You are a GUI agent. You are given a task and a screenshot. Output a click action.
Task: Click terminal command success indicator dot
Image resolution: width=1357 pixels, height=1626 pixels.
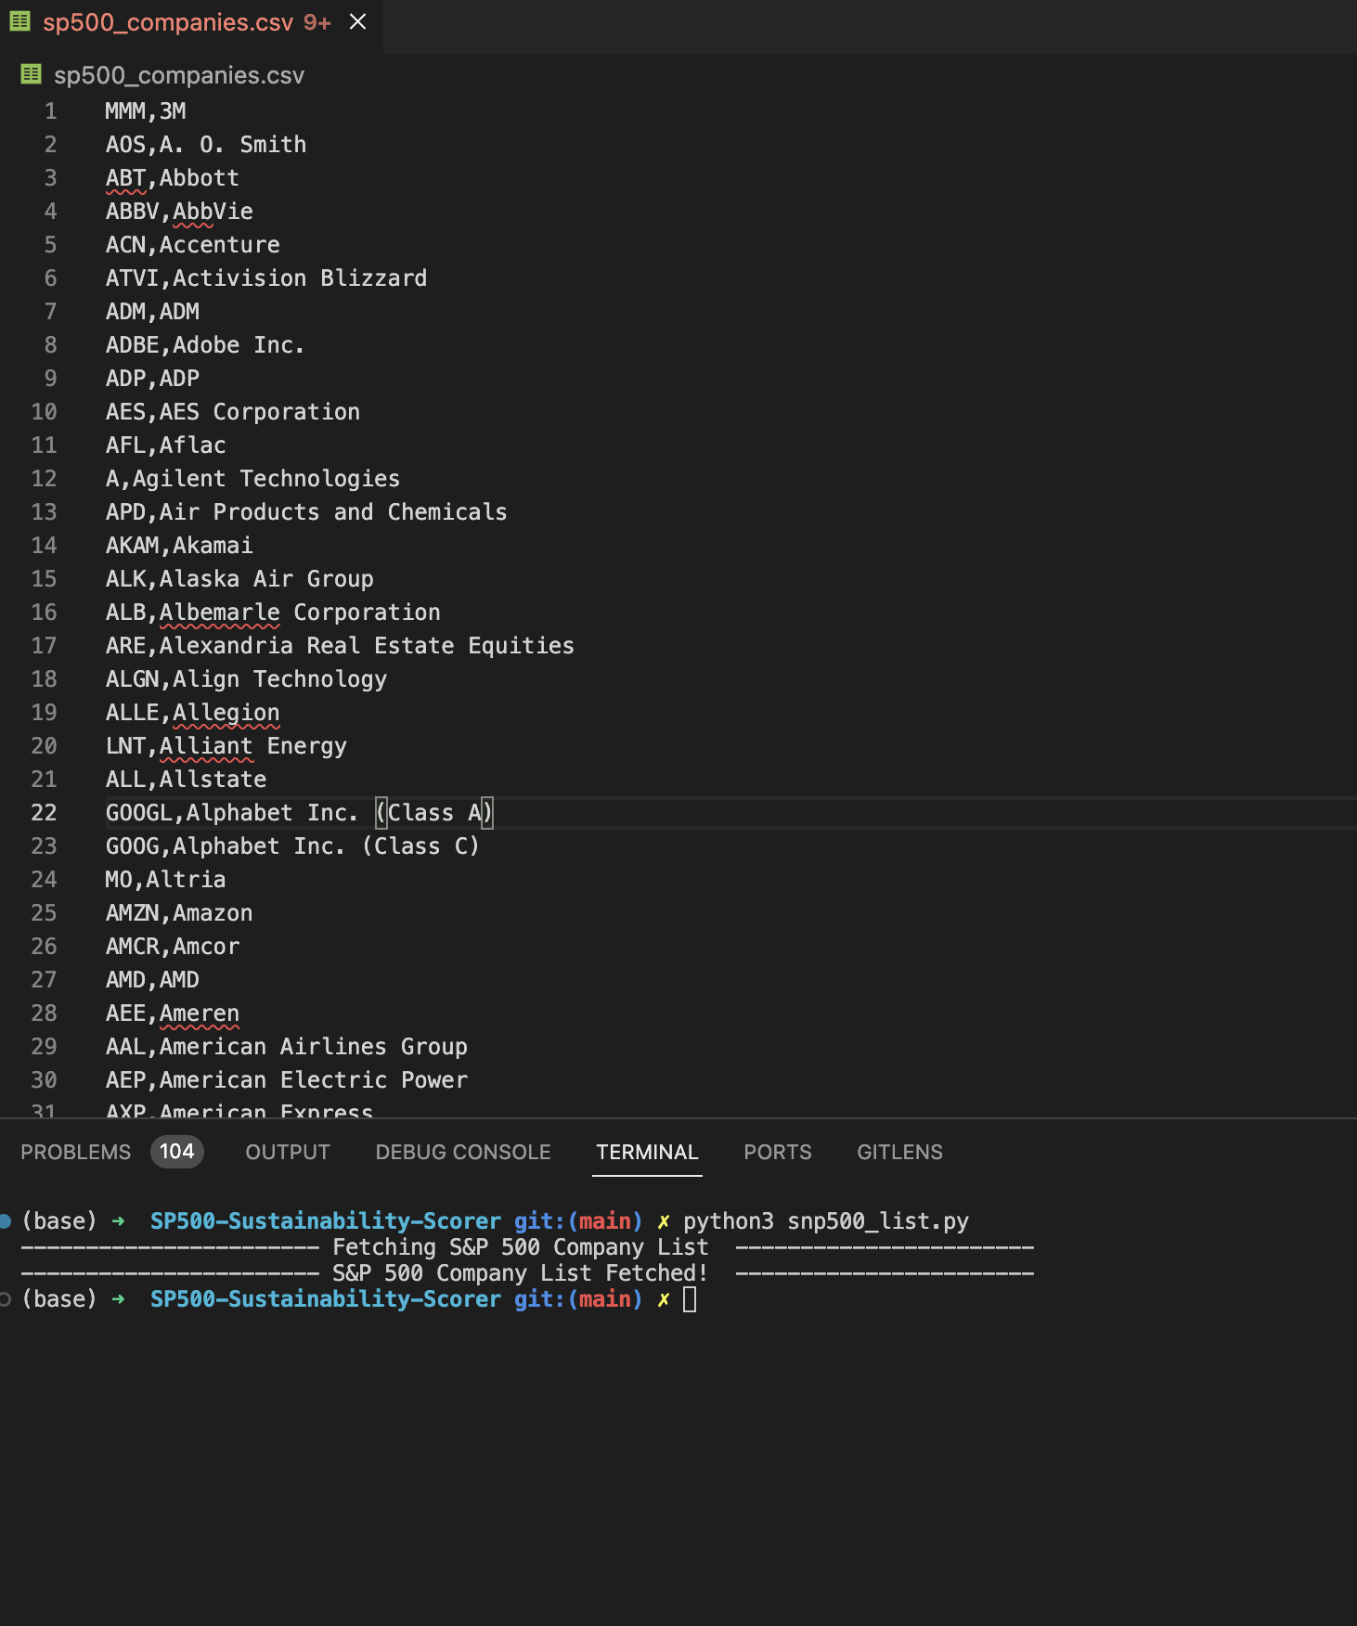click(x=5, y=1221)
